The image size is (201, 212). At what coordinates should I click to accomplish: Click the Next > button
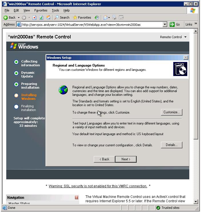126,159
